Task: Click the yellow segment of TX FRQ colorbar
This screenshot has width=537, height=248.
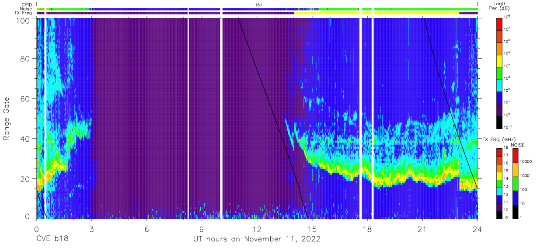Action: [499, 176]
